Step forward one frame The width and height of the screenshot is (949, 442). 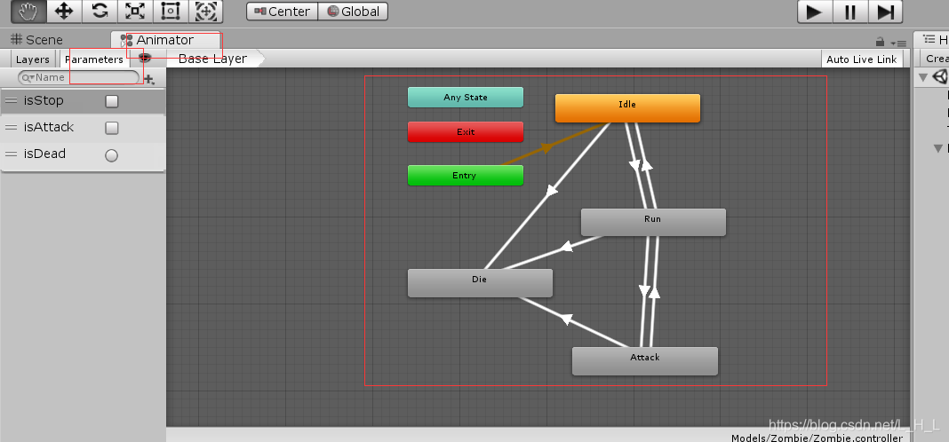885,12
